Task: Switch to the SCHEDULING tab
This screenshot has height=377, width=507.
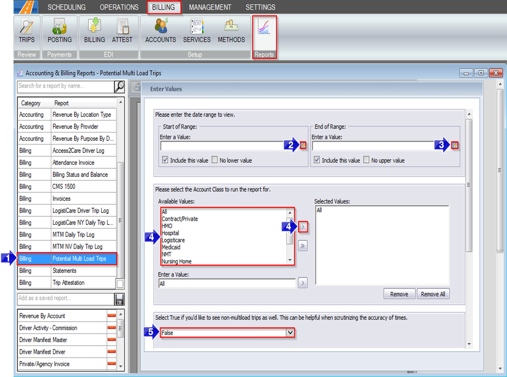Action: coord(67,7)
